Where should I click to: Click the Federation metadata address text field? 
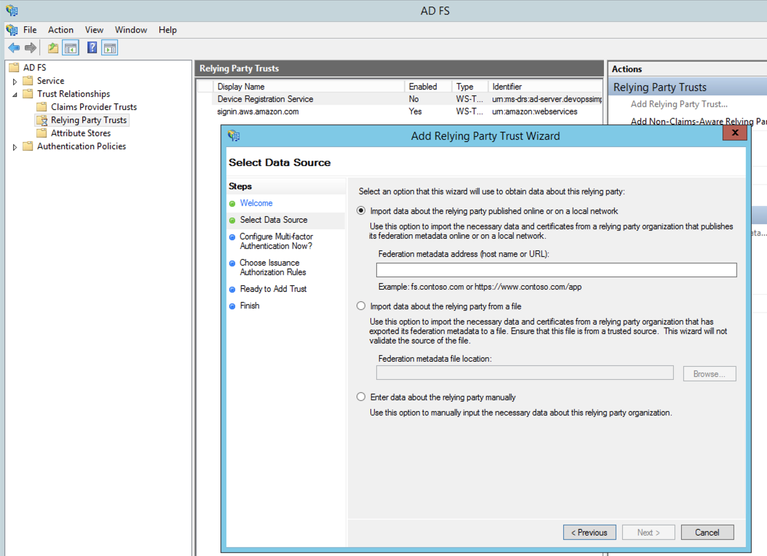click(556, 270)
